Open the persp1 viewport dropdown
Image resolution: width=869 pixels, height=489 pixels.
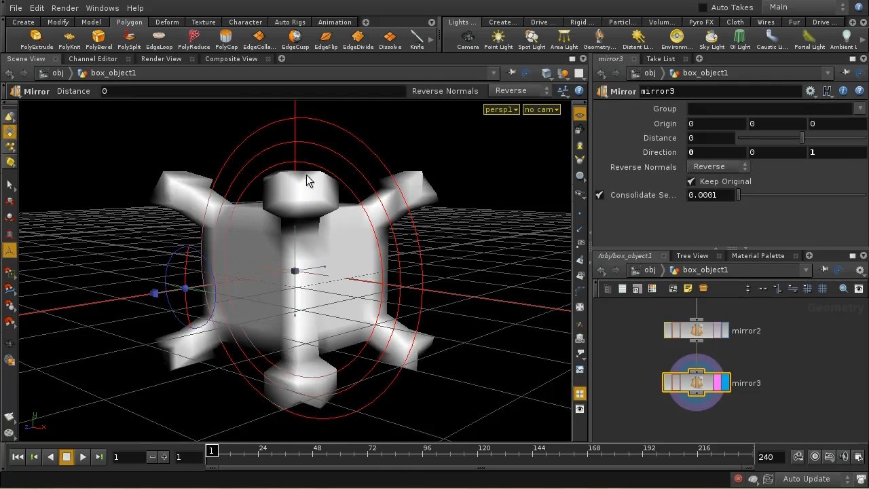[501, 109]
